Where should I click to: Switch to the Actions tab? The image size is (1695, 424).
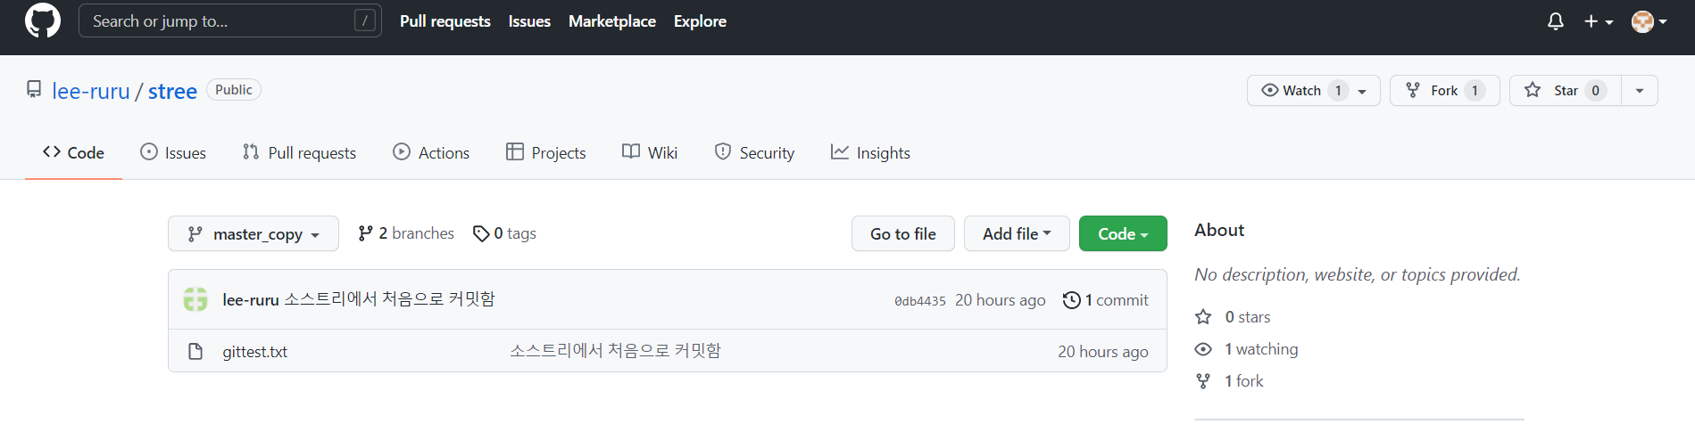(x=431, y=152)
